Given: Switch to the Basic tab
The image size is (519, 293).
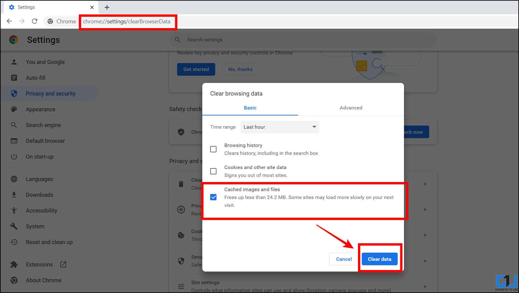Looking at the screenshot, I should coord(250,108).
